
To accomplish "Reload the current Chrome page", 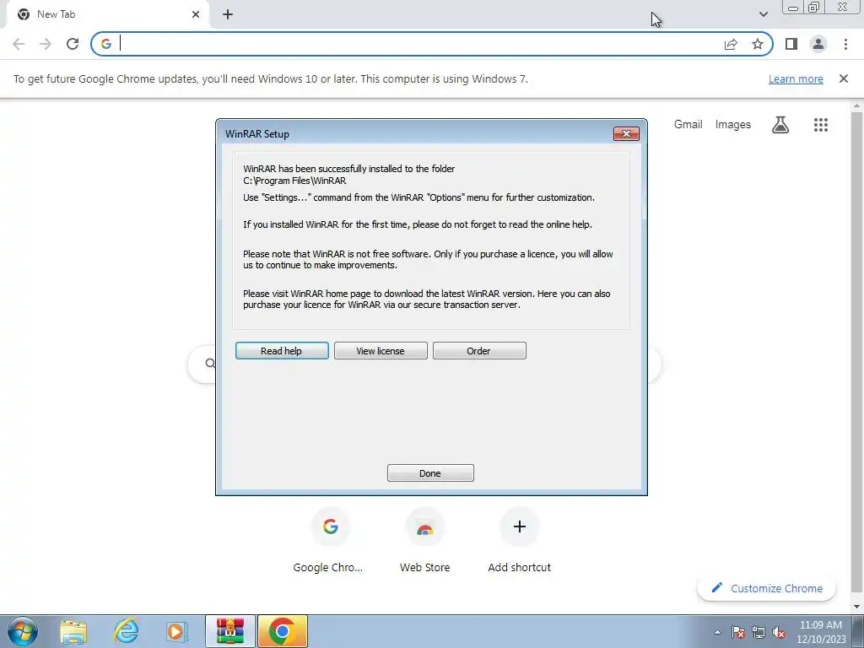I will tap(73, 44).
